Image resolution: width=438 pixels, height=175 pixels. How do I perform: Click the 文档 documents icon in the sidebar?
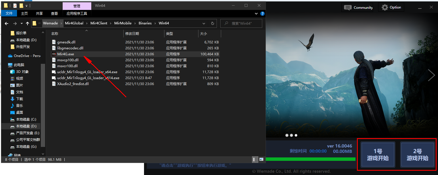pyautogui.click(x=12, y=92)
